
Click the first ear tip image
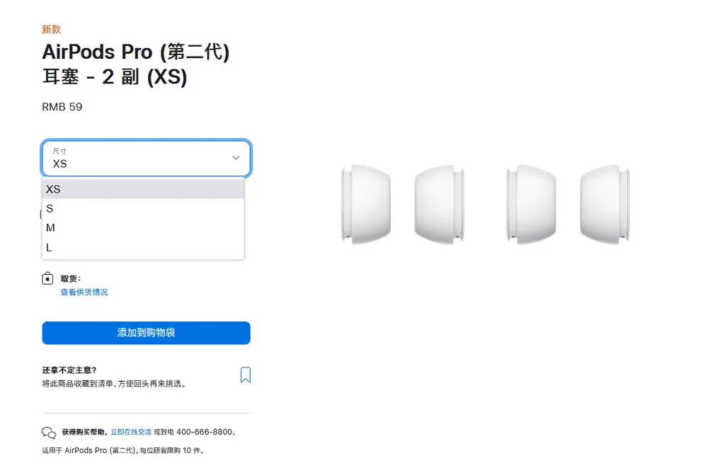[365, 205]
